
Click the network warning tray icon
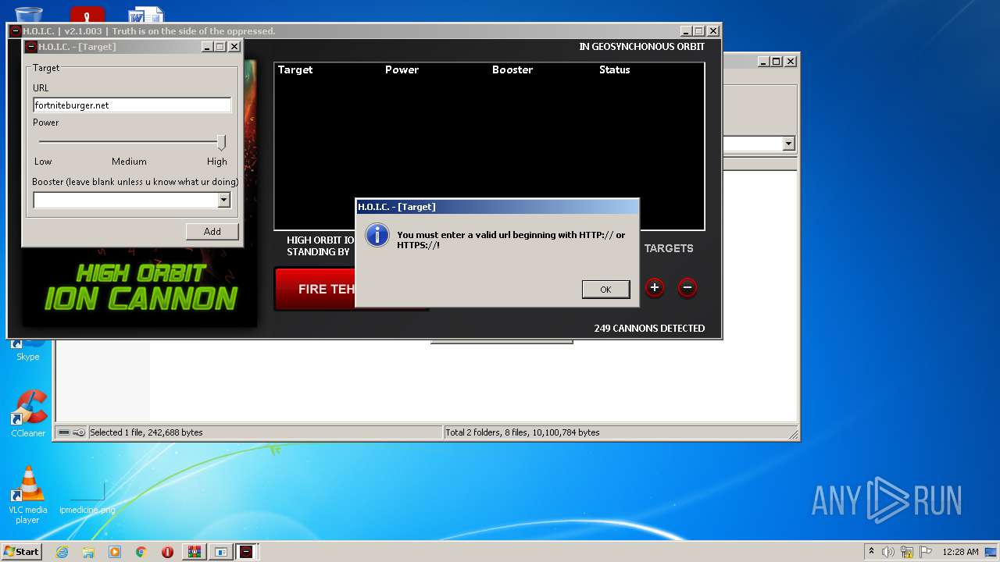[907, 552]
